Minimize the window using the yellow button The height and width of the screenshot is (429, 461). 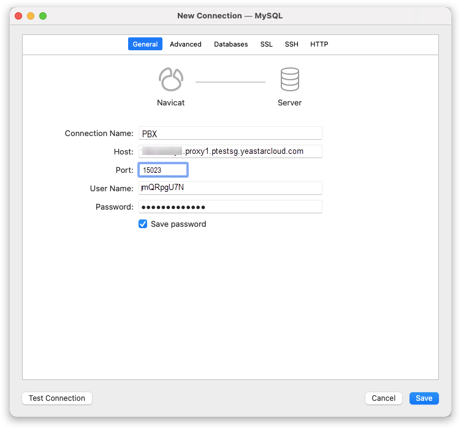point(31,16)
